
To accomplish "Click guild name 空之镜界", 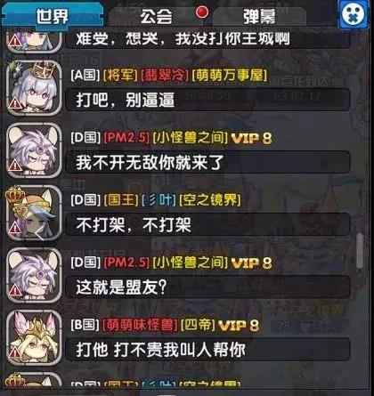I will [210, 200].
